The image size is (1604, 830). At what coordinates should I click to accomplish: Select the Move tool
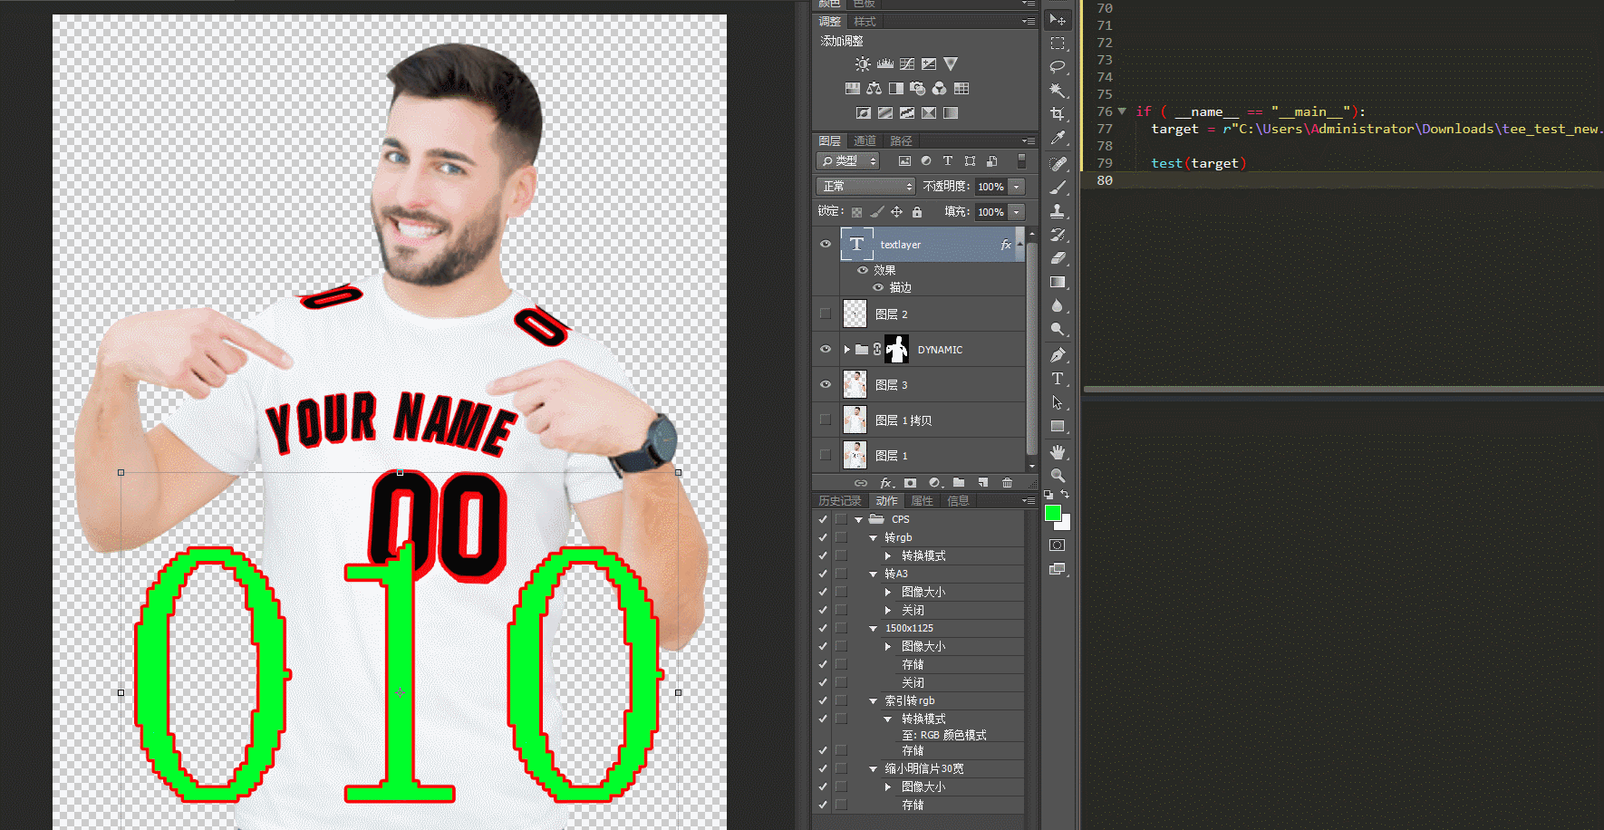tap(1058, 19)
